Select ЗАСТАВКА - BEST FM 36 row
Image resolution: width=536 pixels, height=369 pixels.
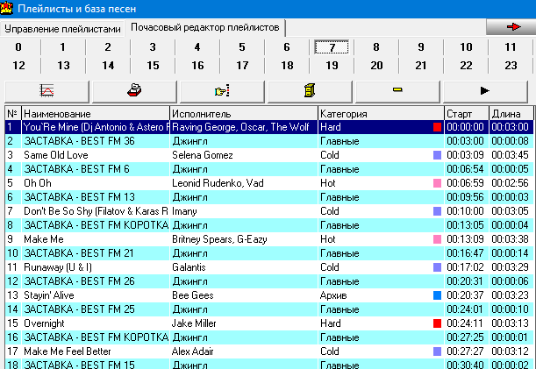tap(269, 141)
